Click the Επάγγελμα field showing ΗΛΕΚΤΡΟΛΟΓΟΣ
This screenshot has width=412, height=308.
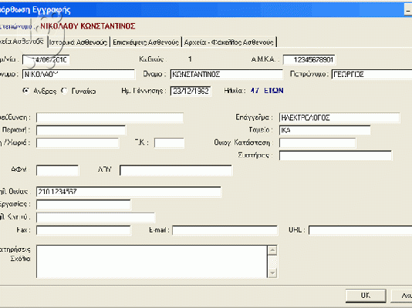tap(339, 118)
